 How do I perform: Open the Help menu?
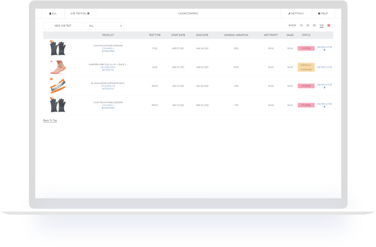coord(323,14)
